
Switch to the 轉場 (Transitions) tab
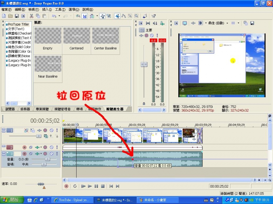click(x=80, y=109)
